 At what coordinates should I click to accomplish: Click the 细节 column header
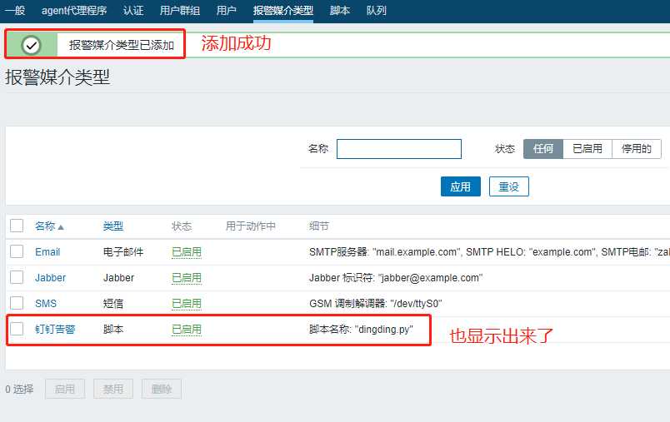pyautogui.click(x=319, y=226)
